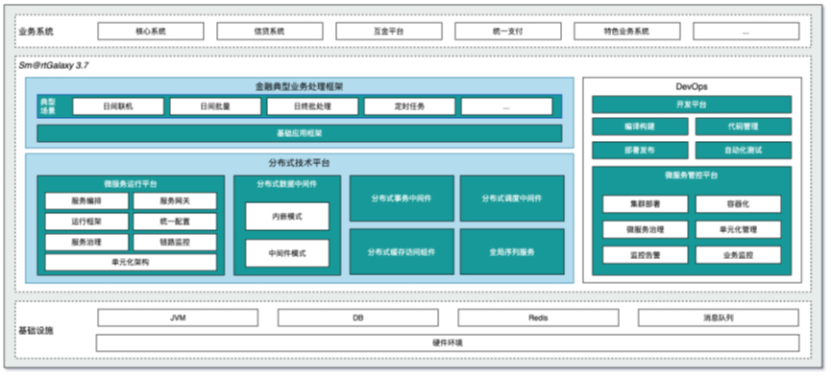Select the 特色业务系统 box

pos(627,32)
